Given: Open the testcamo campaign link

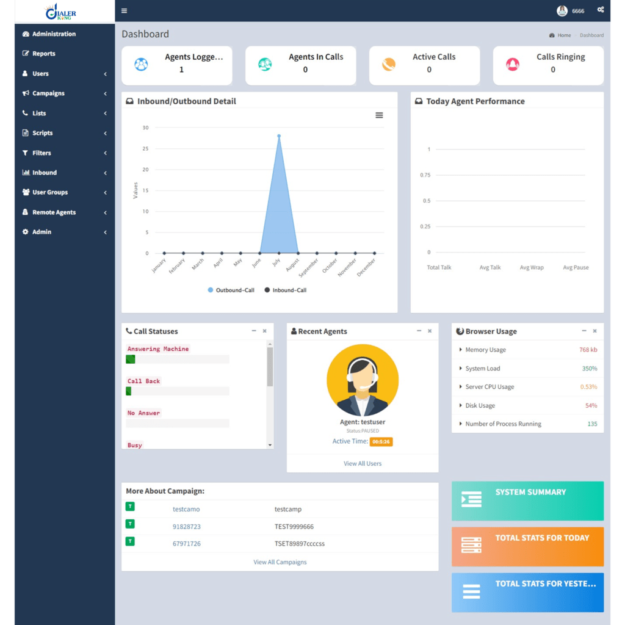Looking at the screenshot, I should click(186, 509).
